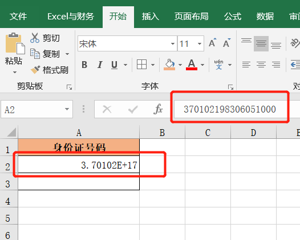Toggle Bold formatting
300x240 pixels.
[84, 65]
